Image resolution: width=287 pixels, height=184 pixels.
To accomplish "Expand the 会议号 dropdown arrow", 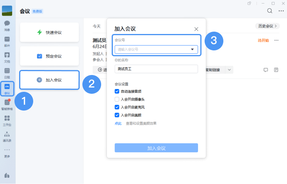I will (192, 50).
